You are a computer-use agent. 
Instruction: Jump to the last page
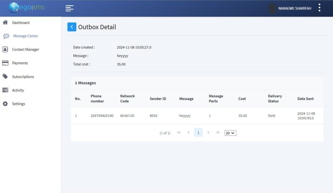pyautogui.click(x=218, y=133)
